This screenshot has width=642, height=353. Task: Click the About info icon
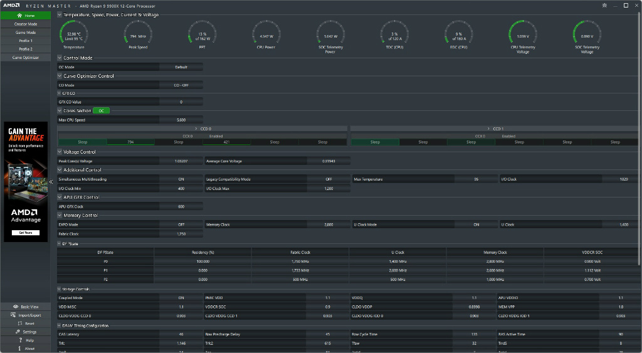point(19,349)
